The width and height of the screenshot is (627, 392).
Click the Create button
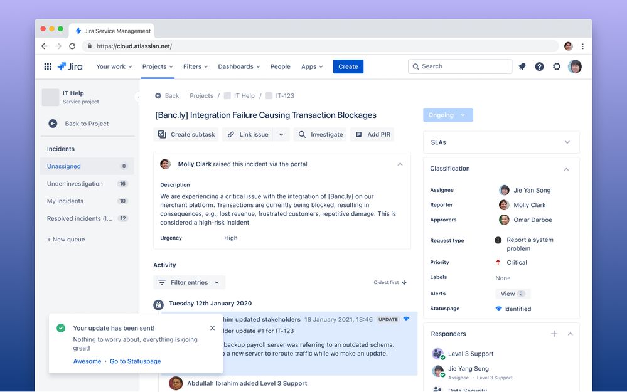[x=348, y=66]
